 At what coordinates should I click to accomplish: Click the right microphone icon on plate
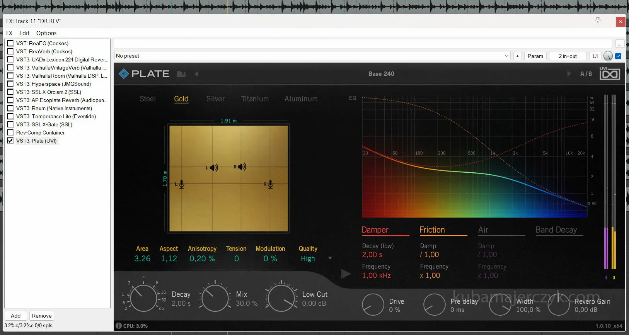pos(269,184)
